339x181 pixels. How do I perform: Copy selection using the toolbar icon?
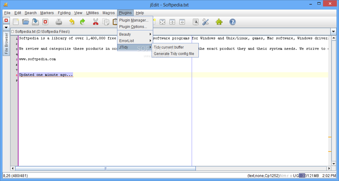(106, 22)
